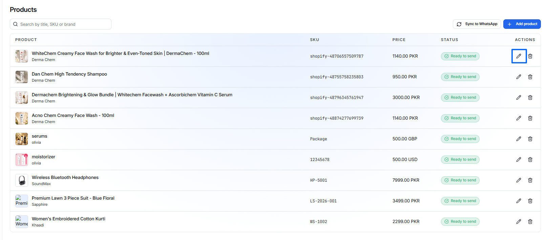Image resolution: width=548 pixels, height=240 pixels.
Task: Select the LS-2026-001 SKU
Action: tap(323, 201)
